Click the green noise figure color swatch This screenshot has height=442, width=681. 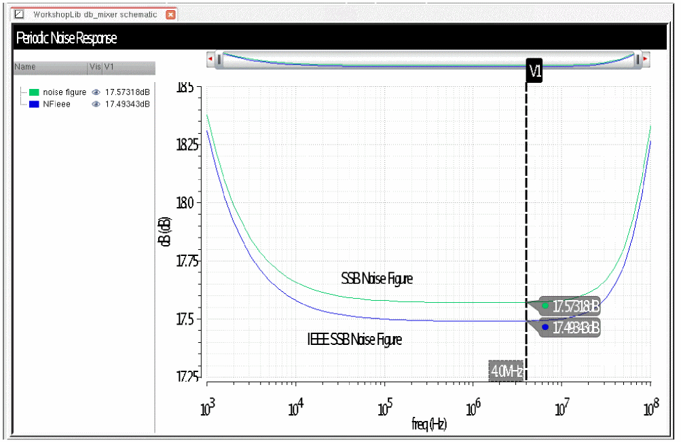pos(34,92)
